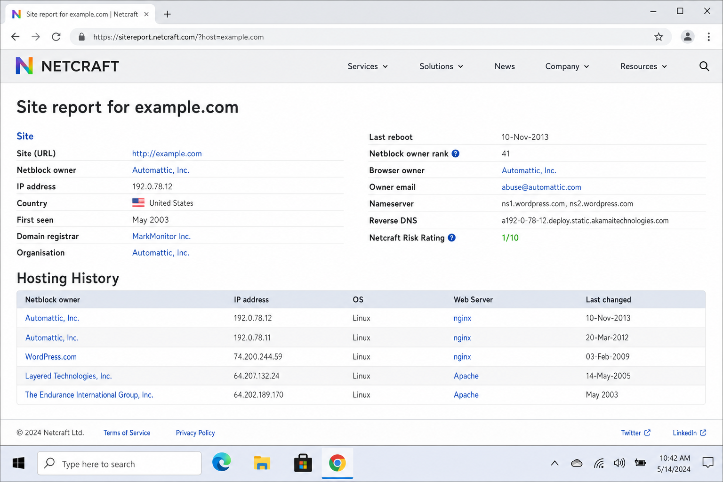
Task: Show hidden system tray icons
Action: click(555, 464)
